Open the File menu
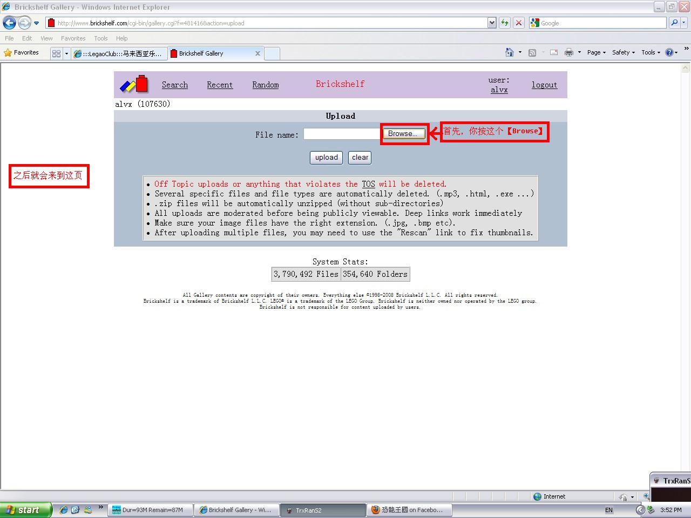Viewport: 691px width, 518px height. pos(9,38)
